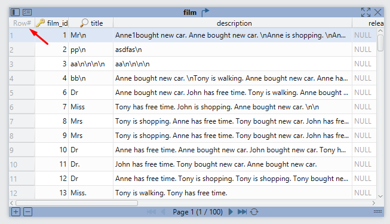Image resolution: width=390 pixels, height=224 pixels.
Task: Add a new row with plus button
Action: 16,212
